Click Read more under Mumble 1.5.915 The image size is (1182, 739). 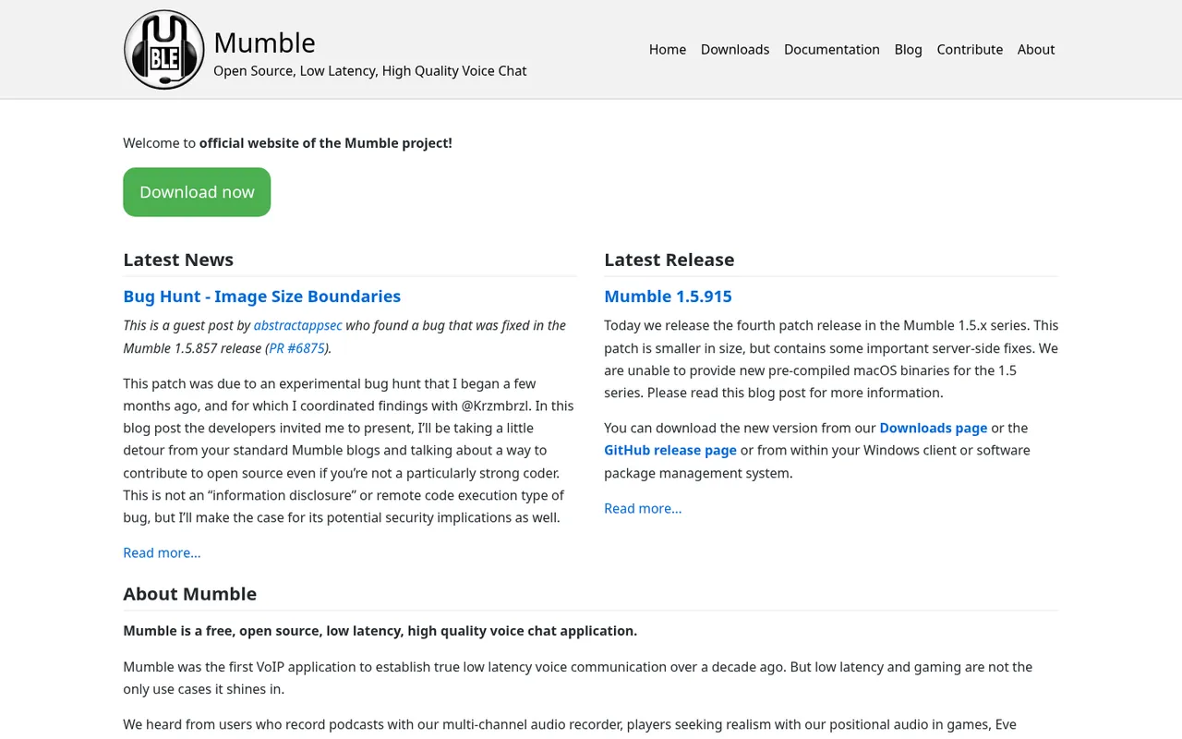643,508
